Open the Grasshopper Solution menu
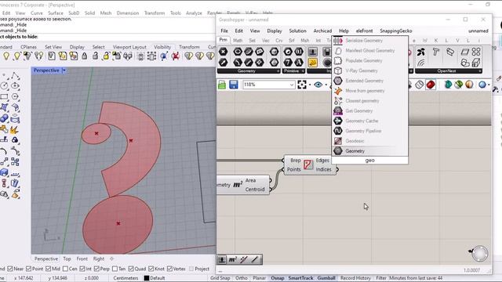502x282 pixels. coord(298,31)
